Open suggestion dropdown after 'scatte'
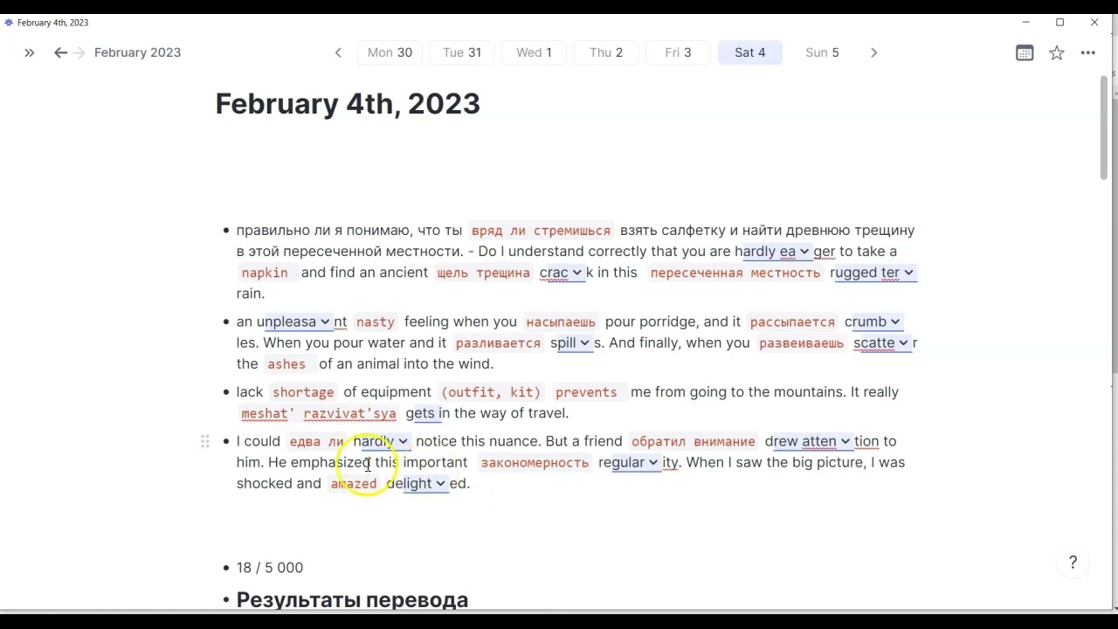Screen dimensions: 1118x629 (x=903, y=342)
